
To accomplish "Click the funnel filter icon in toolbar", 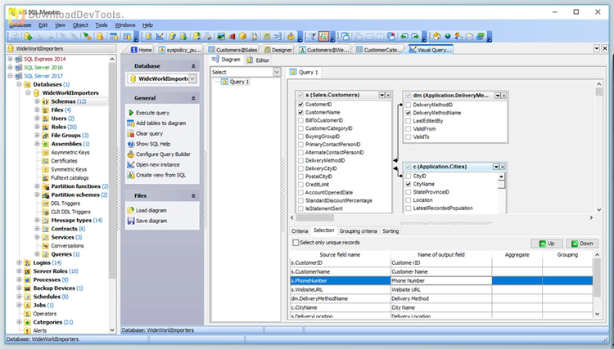I will tap(312, 37).
